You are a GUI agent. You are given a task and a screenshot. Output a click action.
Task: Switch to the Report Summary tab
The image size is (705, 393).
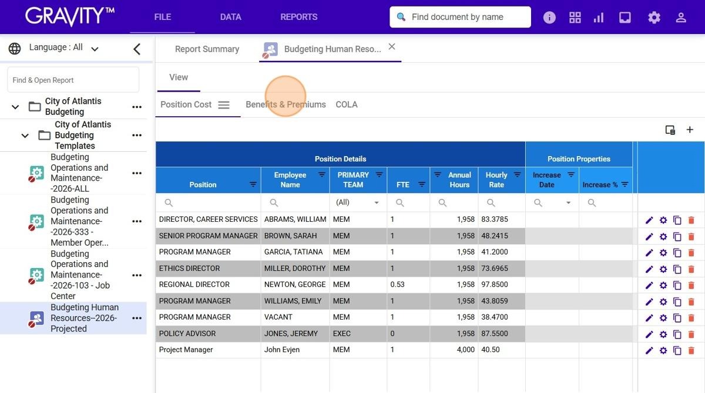(x=207, y=49)
